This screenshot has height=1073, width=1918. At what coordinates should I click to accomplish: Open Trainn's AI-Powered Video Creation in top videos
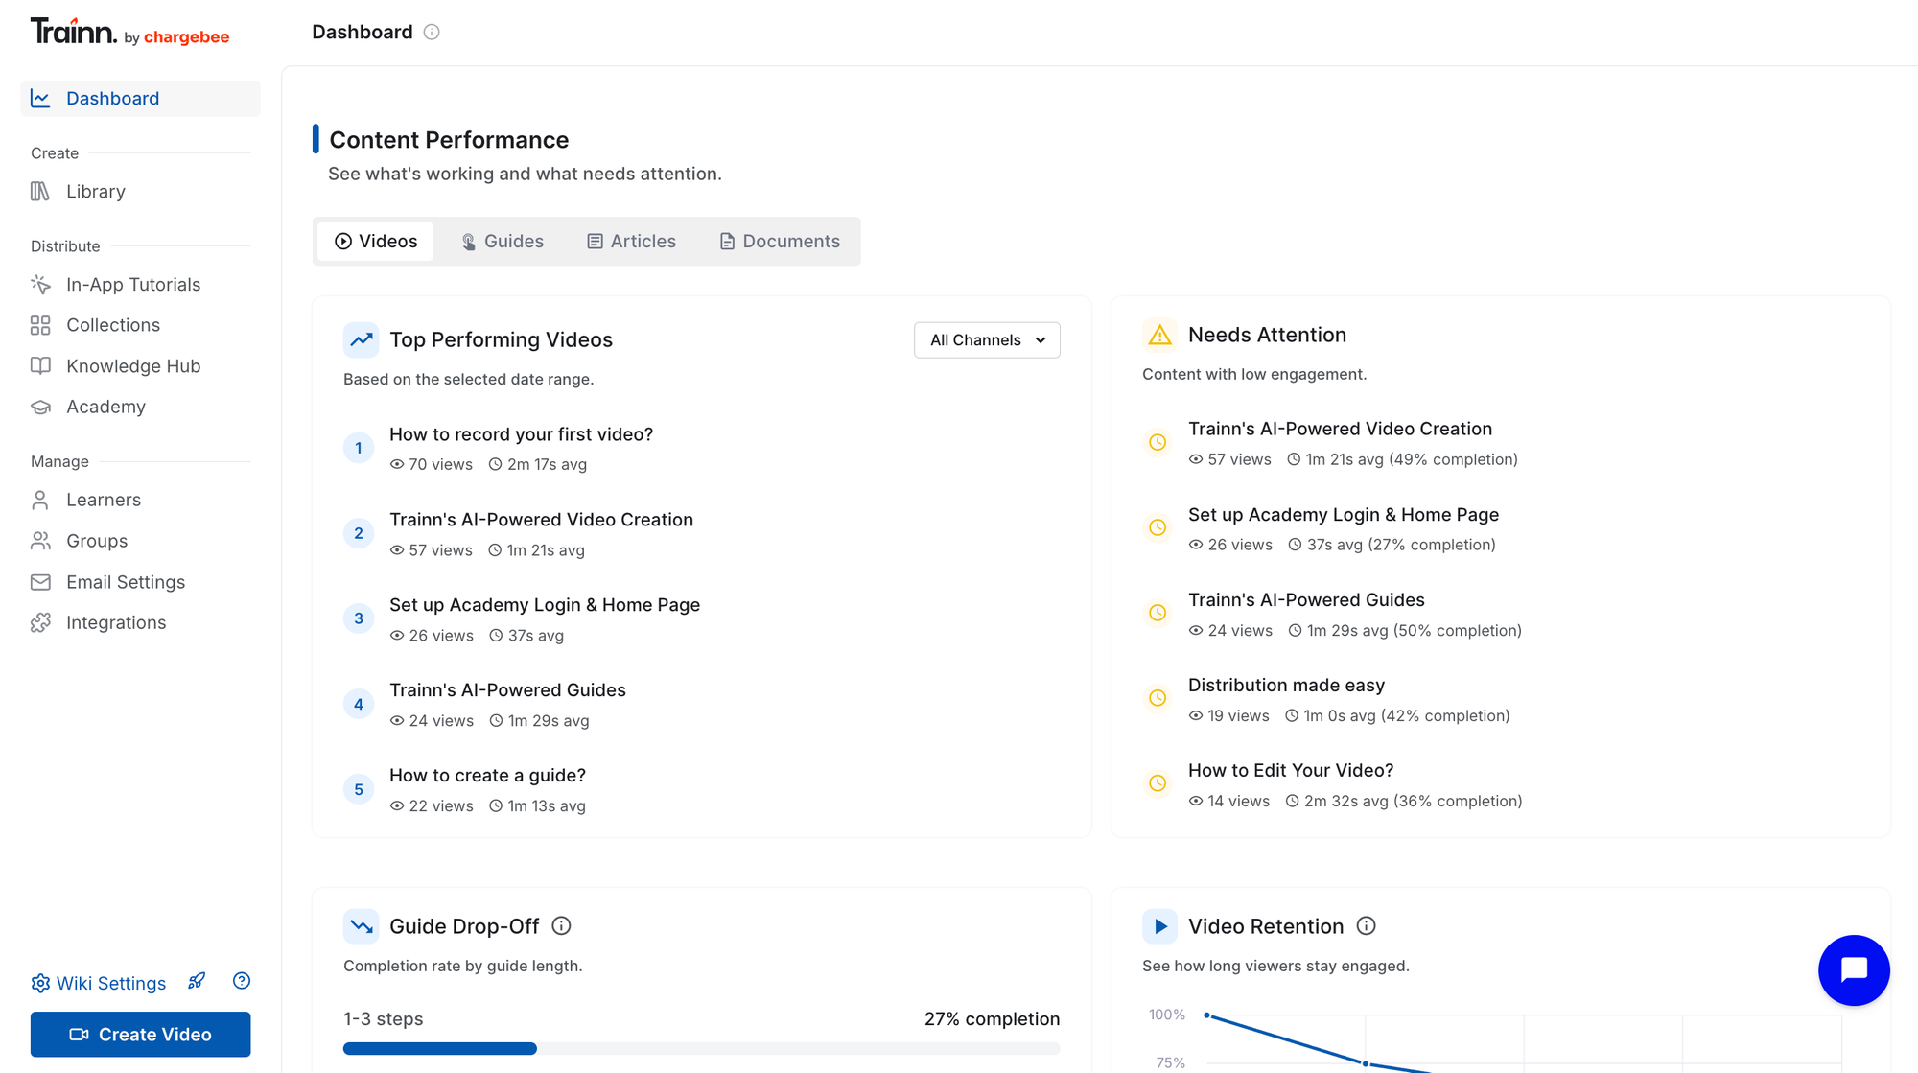[x=541, y=520]
